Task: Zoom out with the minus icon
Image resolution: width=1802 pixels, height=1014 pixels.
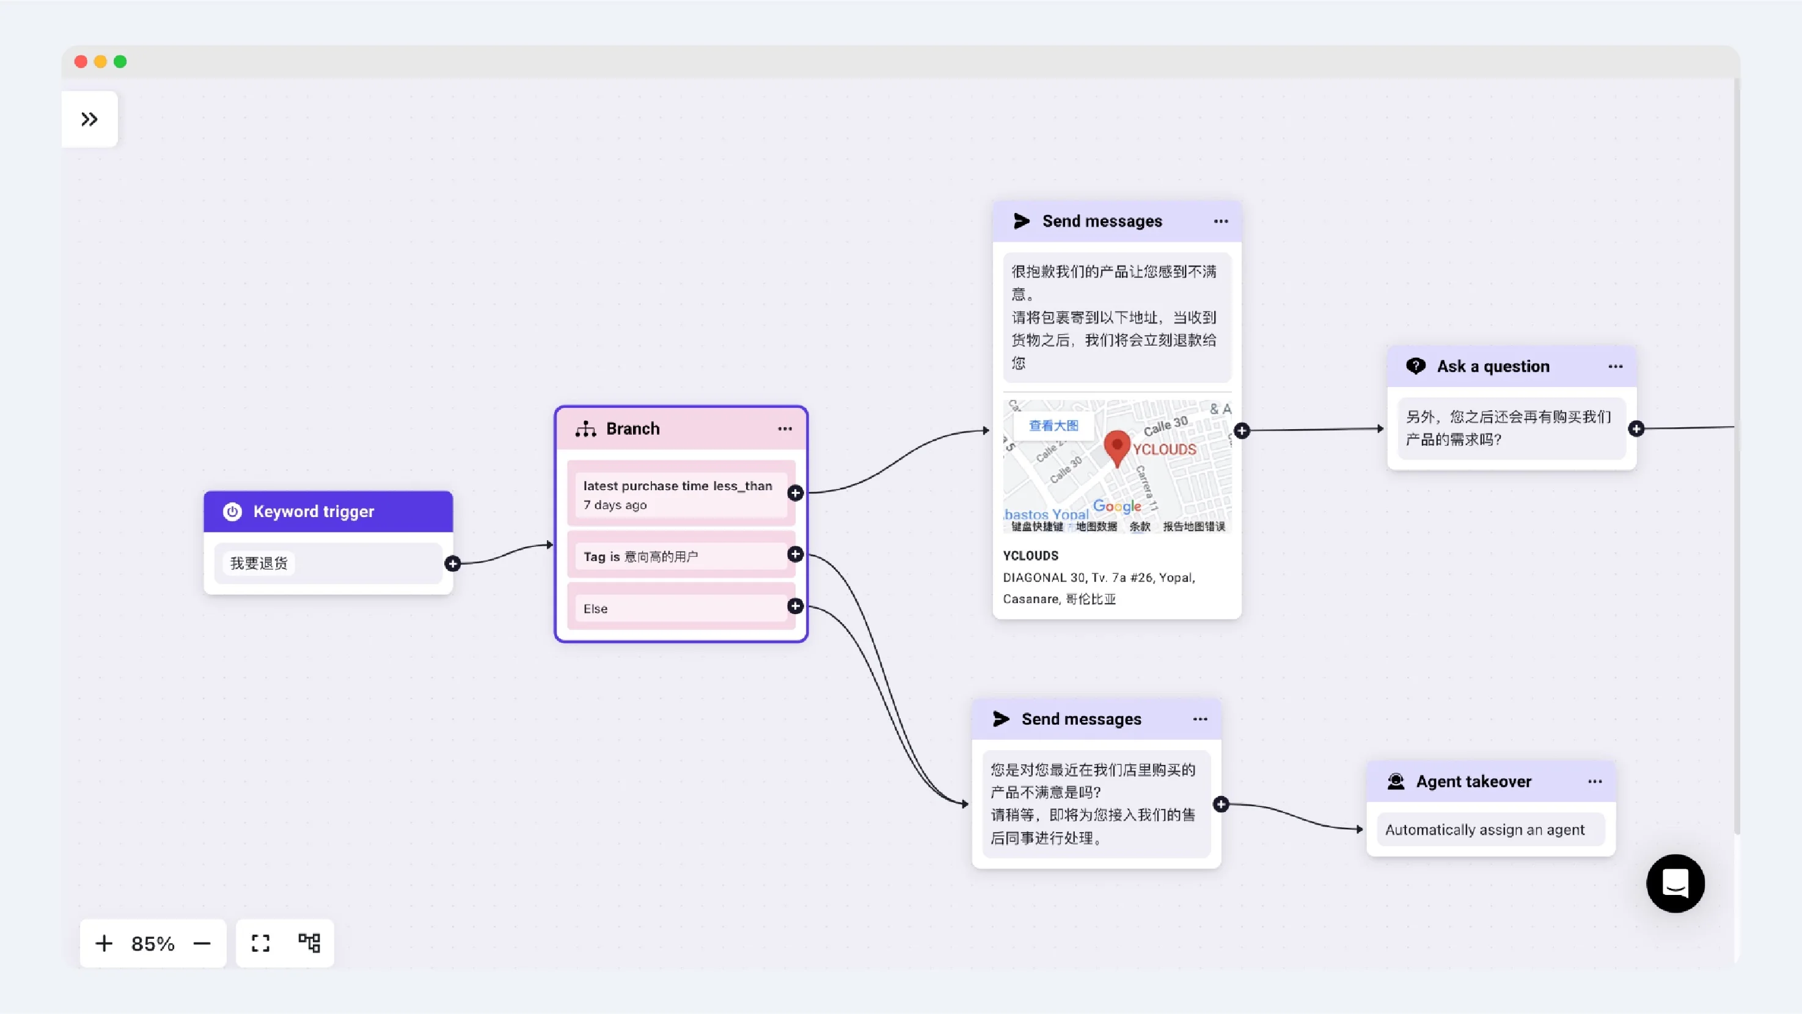Action: pyautogui.click(x=202, y=943)
